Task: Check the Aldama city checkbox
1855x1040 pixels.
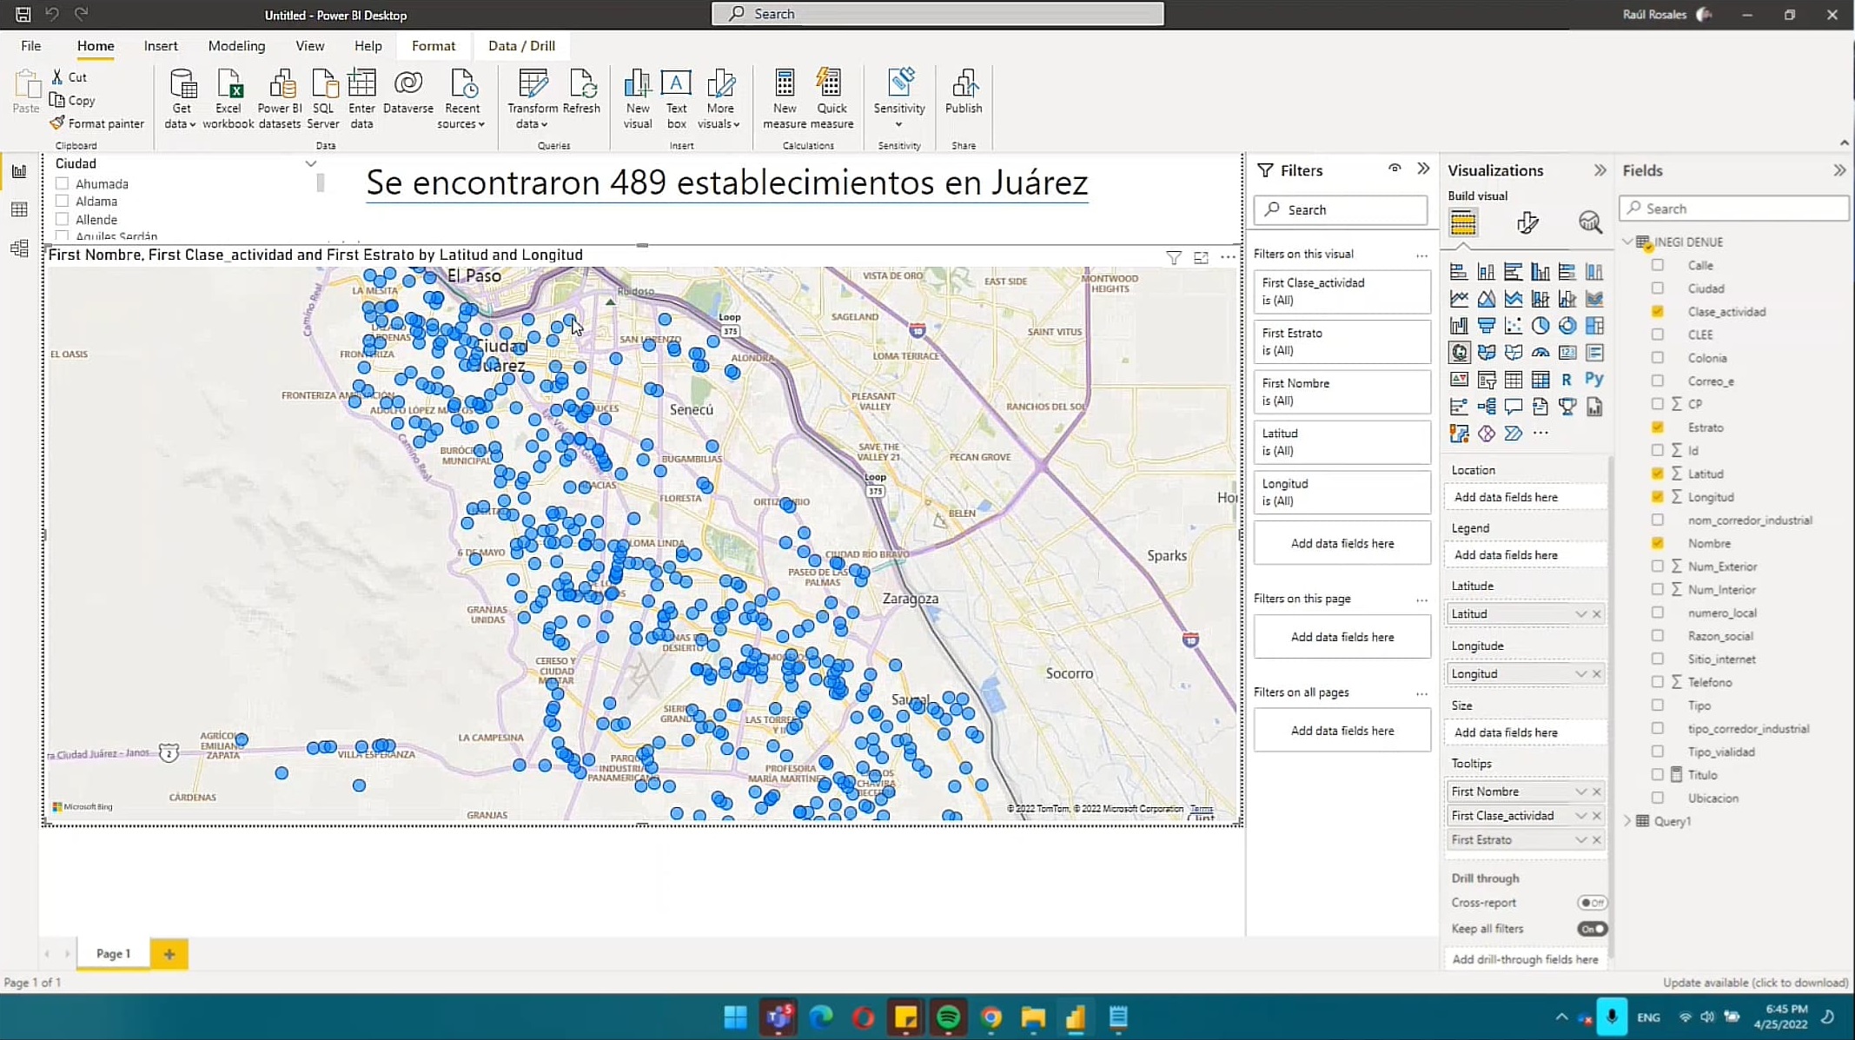Action: point(63,202)
